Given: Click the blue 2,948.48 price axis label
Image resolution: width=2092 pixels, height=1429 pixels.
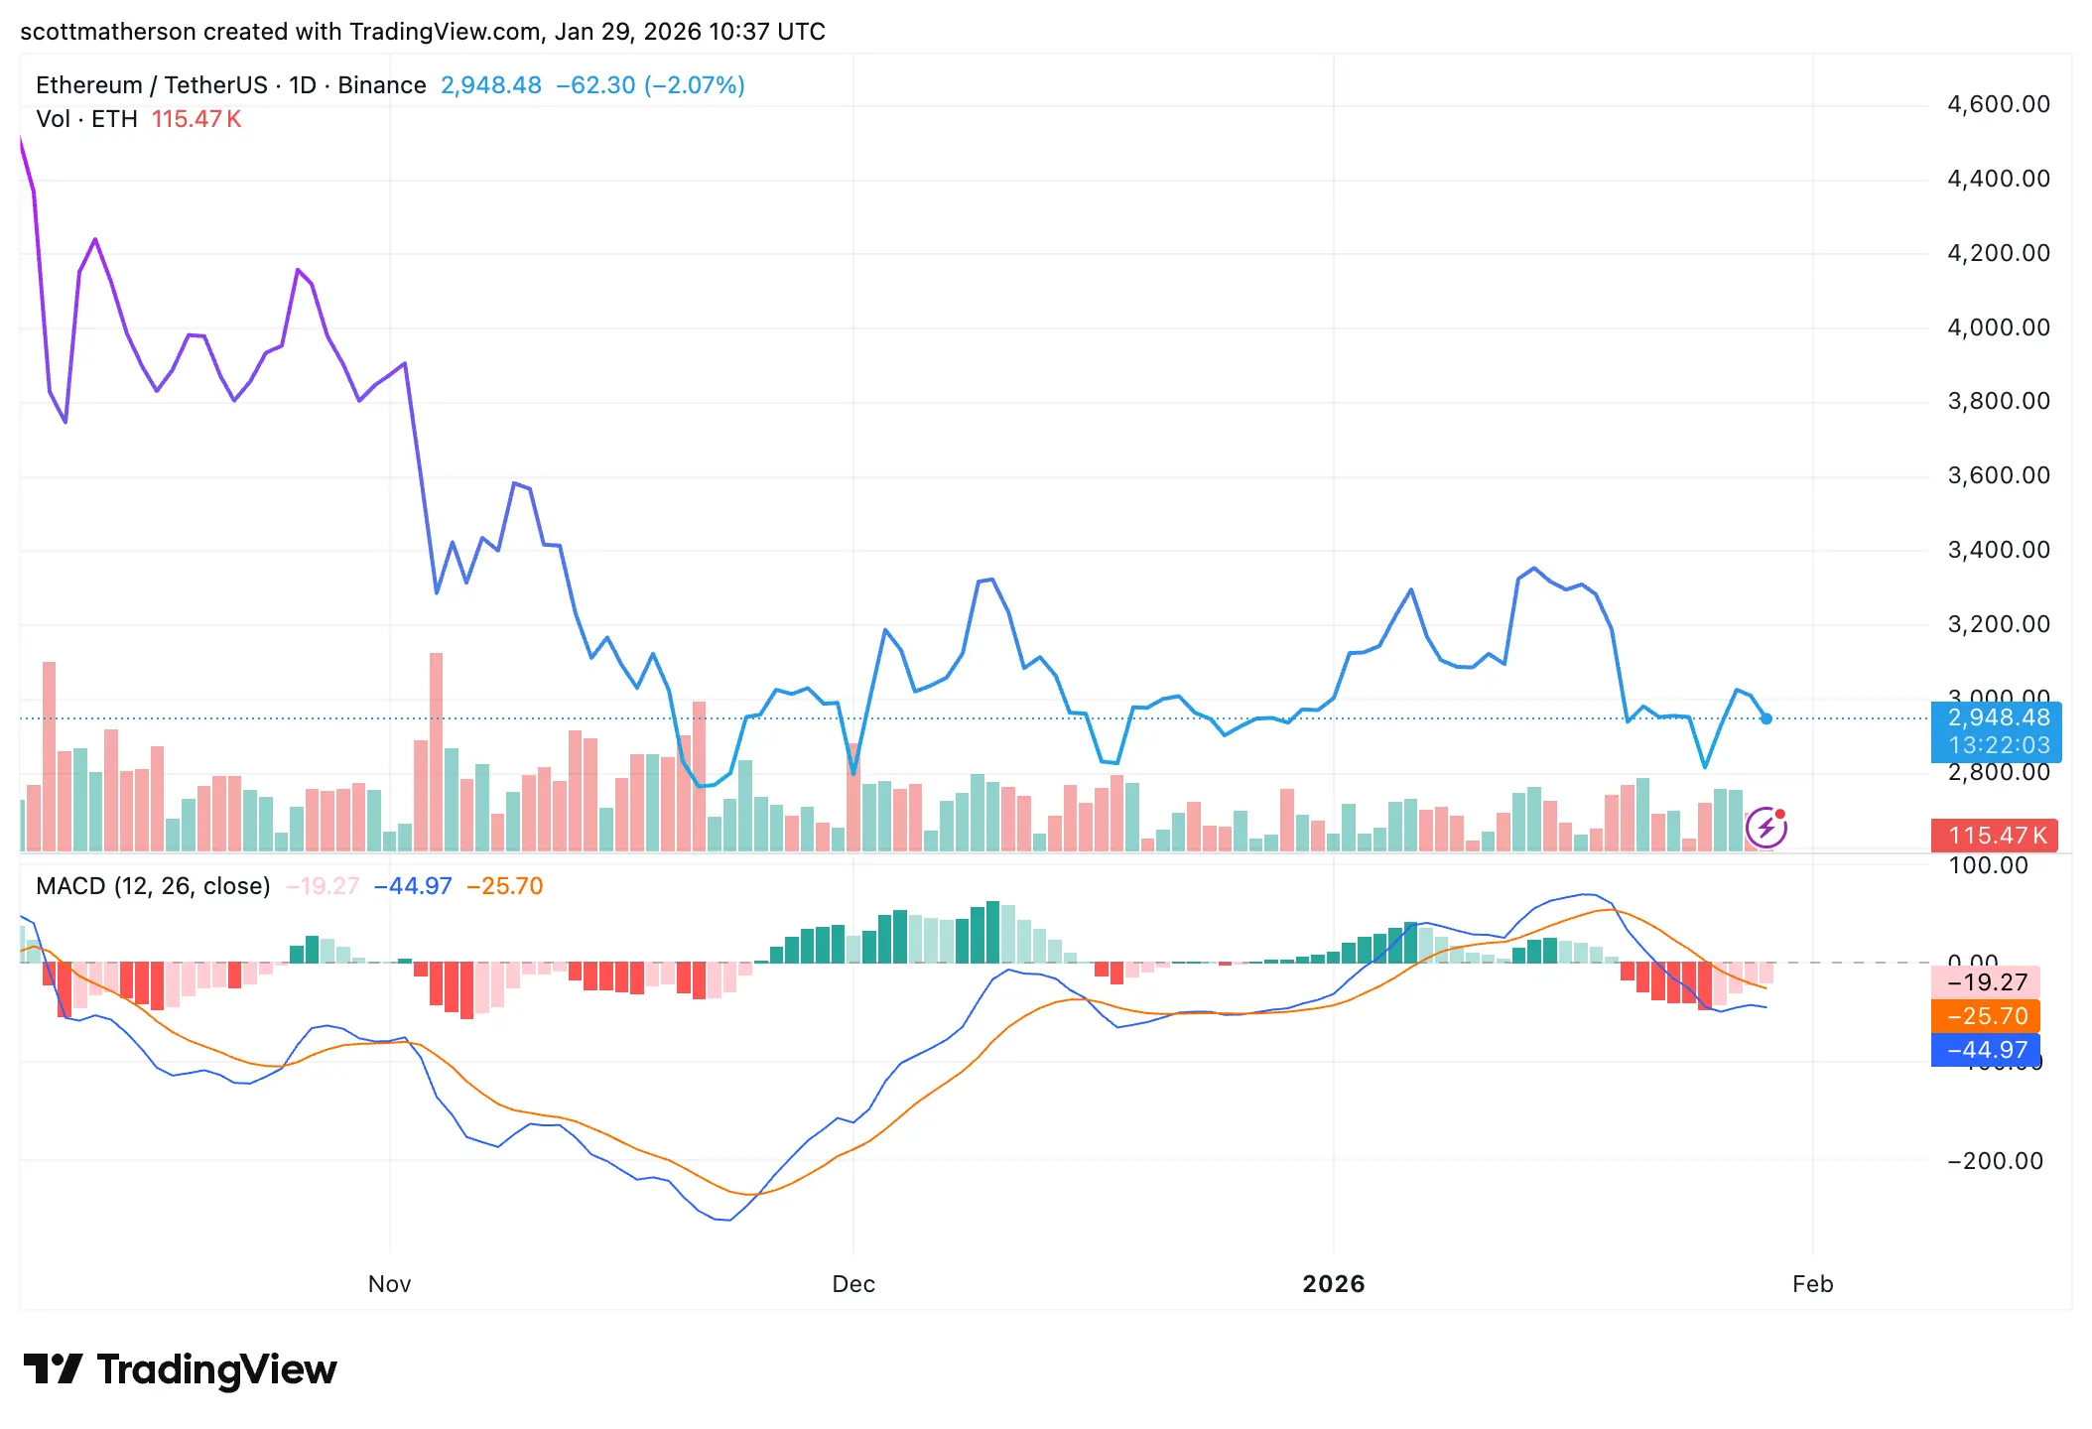Looking at the screenshot, I should (1998, 717).
